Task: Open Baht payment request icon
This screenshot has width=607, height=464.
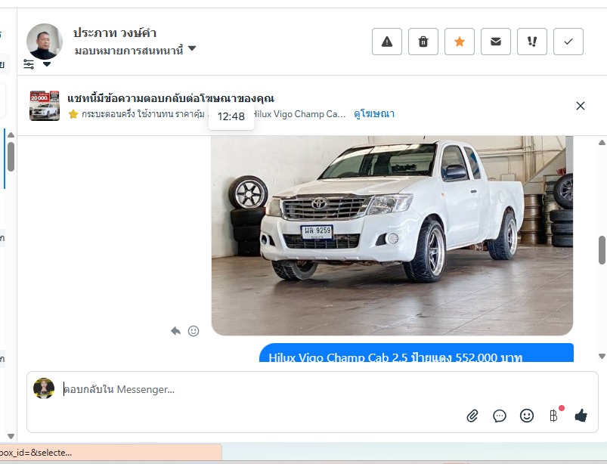Action: 553,416
